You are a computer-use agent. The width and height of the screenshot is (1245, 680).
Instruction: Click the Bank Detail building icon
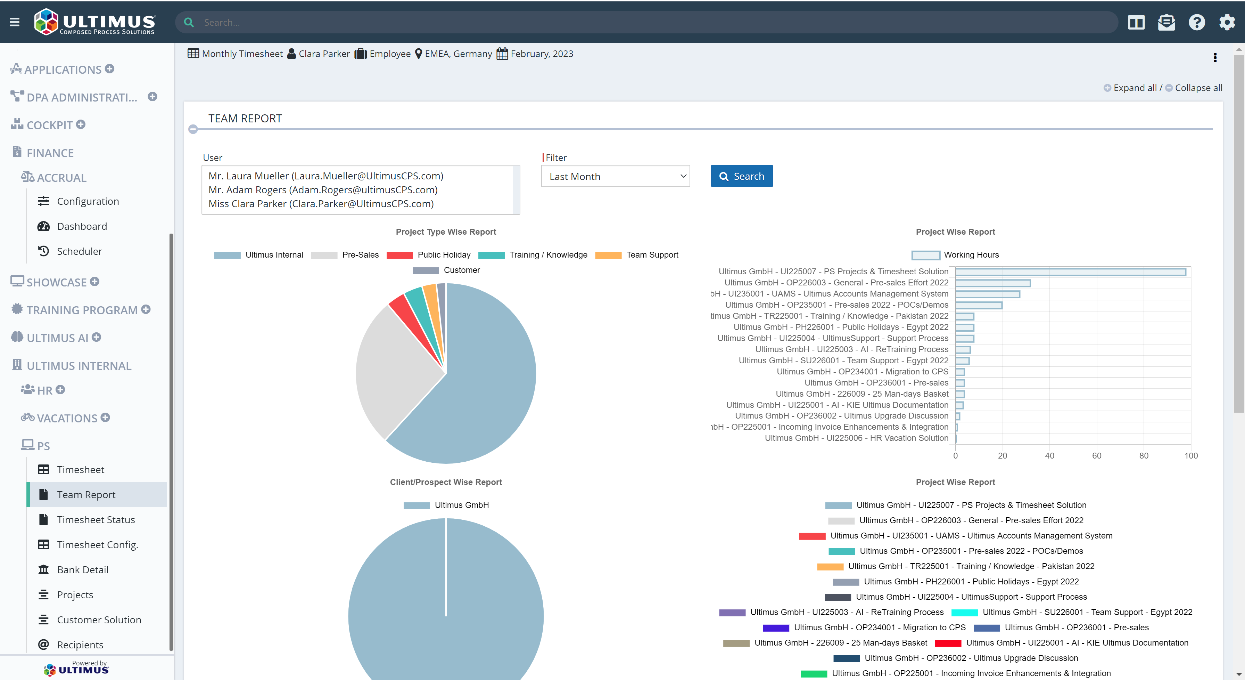point(43,570)
